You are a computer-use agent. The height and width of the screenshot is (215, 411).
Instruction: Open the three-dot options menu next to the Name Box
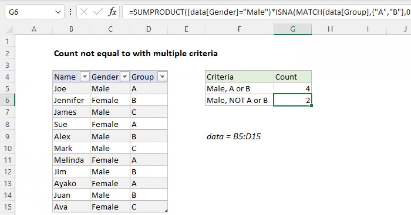70,12
